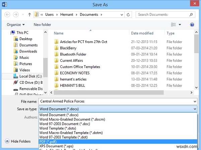Sort by the Name column header
201x150 pixels.
59,33
